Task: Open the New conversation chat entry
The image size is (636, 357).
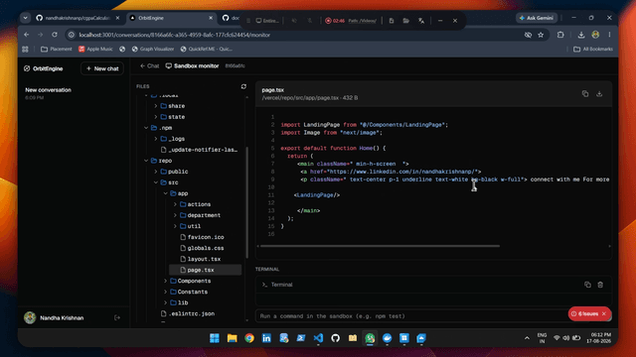Action: [x=73, y=93]
